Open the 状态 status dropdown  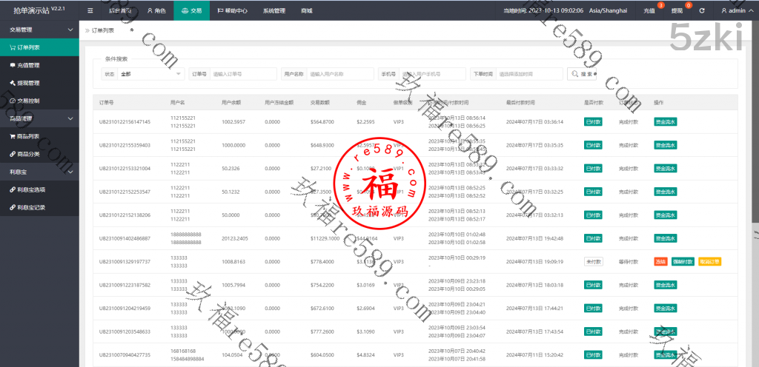pos(151,74)
